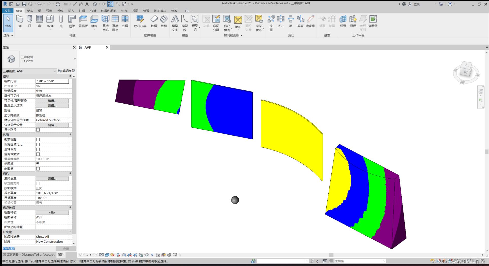Switch to the 插入 ribbon tab
The image size is (489, 266).
pyautogui.click(x=71, y=11)
